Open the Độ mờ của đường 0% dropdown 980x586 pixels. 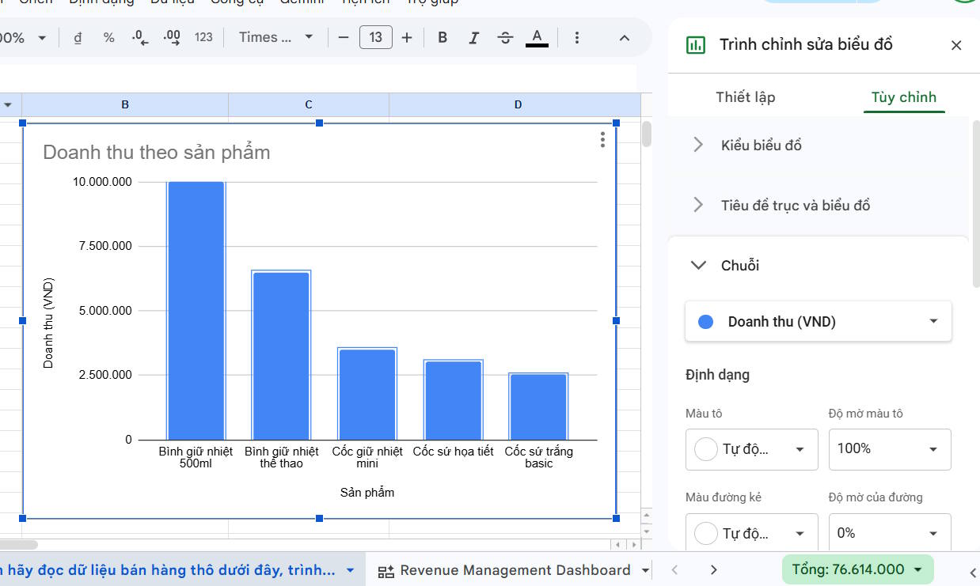click(x=890, y=533)
